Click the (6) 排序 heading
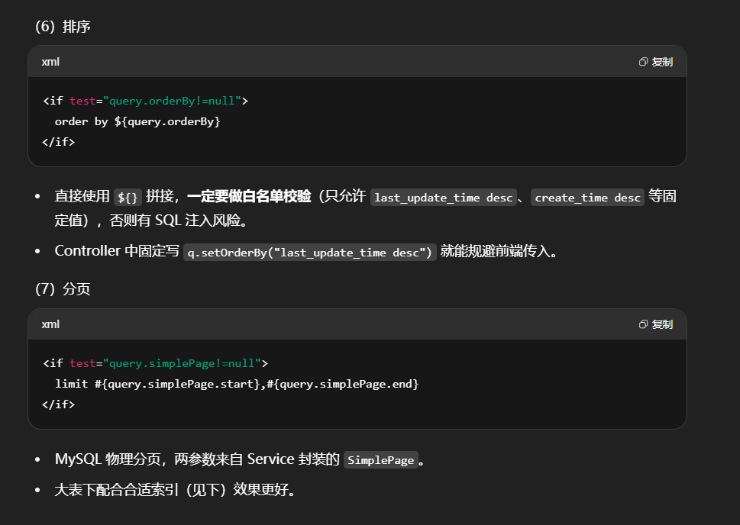The height and width of the screenshot is (525, 740). click(x=63, y=27)
